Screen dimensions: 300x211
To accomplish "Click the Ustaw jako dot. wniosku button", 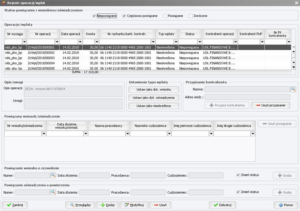I will (x=154, y=89).
